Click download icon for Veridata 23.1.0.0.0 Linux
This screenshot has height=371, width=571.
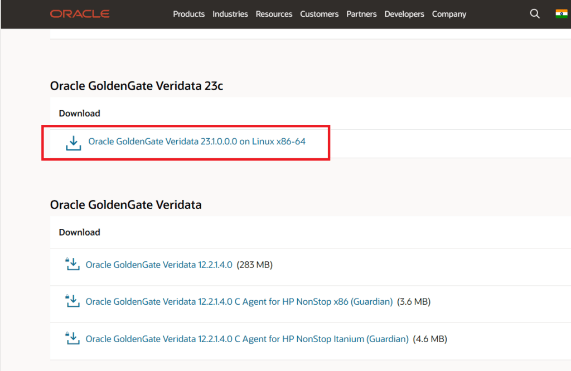[x=73, y=143]
